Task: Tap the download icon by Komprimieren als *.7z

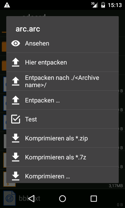Action: 16,157
